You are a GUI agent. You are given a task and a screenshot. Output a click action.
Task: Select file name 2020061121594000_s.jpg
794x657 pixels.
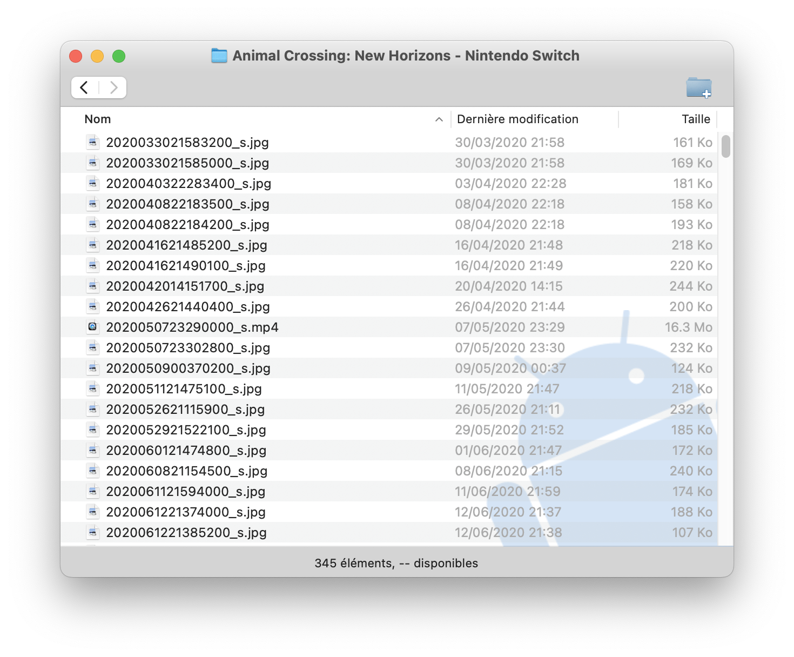pos(185,492)
